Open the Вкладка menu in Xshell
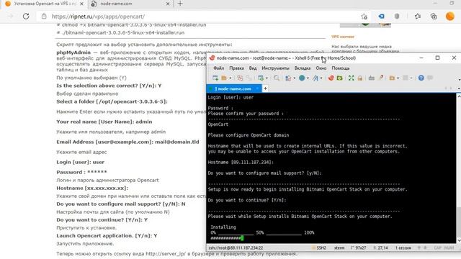This screenshot has height=259, width=461. click(x=303, y=68)
